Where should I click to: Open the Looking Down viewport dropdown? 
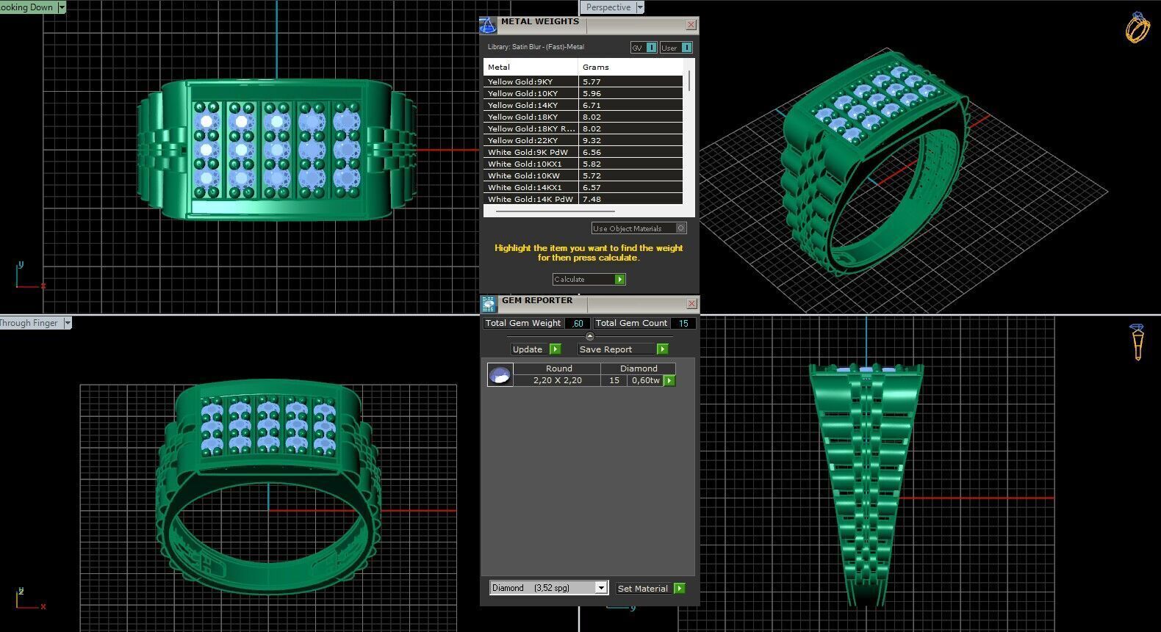(62, 7)
